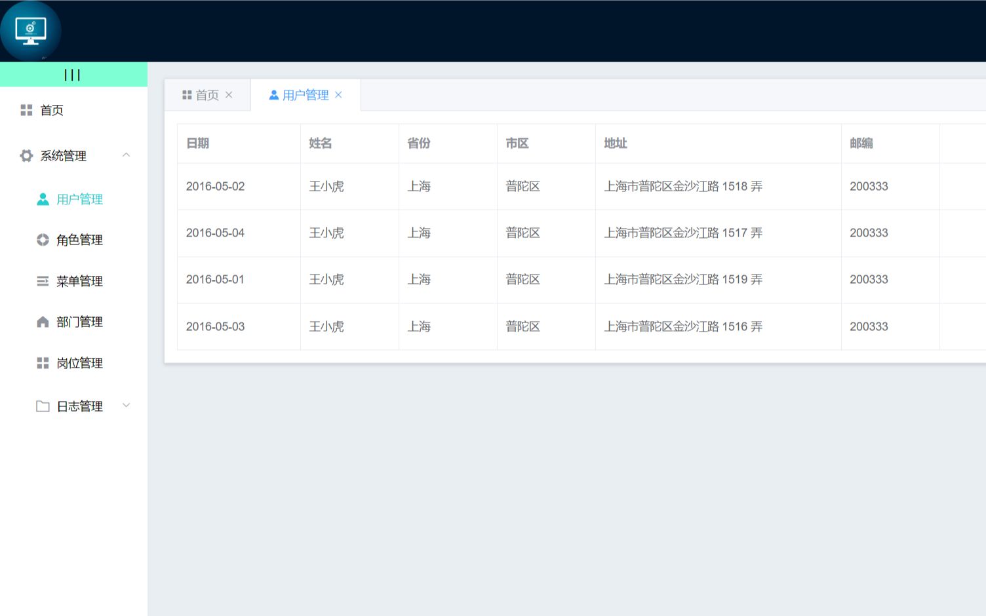Click address 上海市普陀区金沙江路 1518 弄

(x=683, y=187)
